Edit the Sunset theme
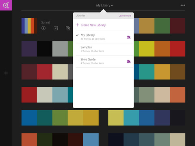This screenshot has height=146, width=195. [56, 28]
